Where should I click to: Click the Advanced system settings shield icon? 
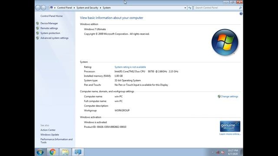pos(37,38)
